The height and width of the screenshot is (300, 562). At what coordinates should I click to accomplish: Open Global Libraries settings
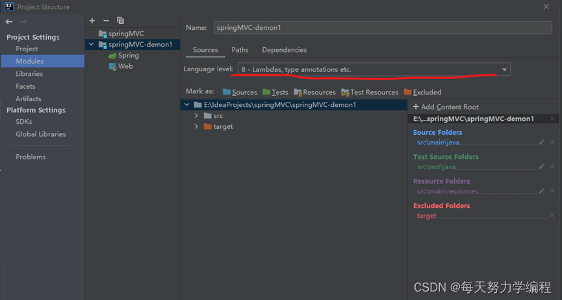[41, 134]
